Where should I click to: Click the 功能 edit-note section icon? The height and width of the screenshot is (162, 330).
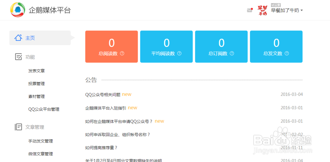(x=18, y=57)
